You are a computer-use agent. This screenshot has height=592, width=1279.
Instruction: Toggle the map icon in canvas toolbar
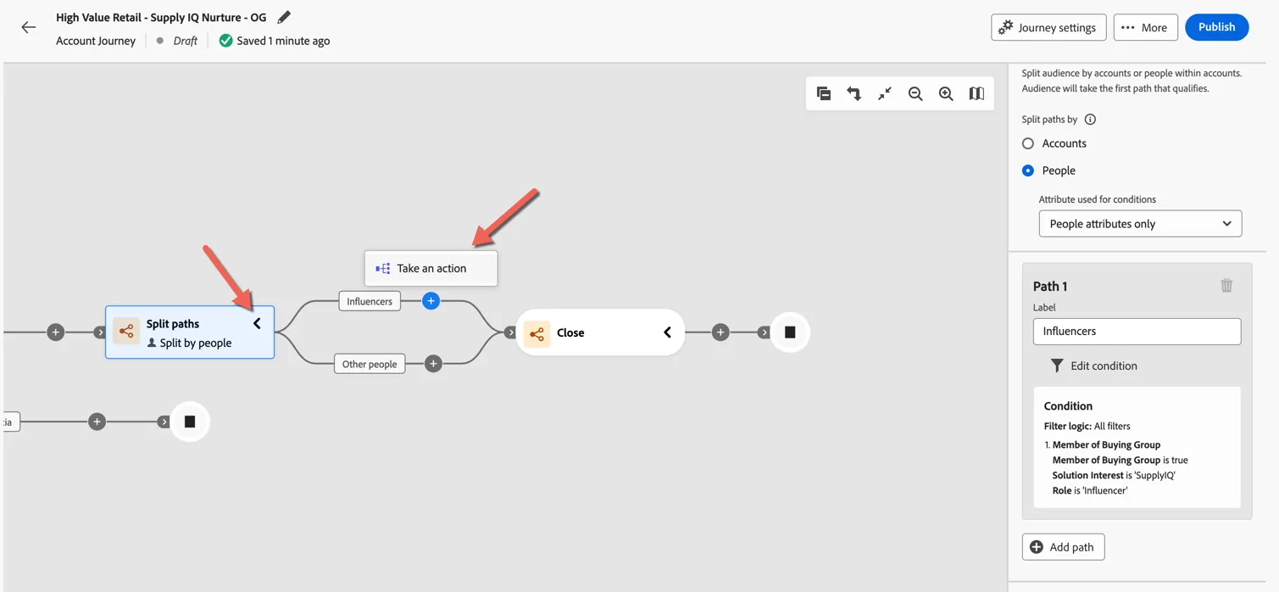pyautogui.click(x=976, y=93)
